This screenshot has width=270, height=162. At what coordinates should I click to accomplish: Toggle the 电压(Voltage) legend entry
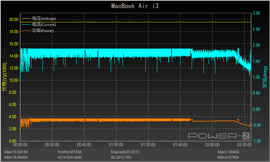pyautogui.click(x=44, y=19)
